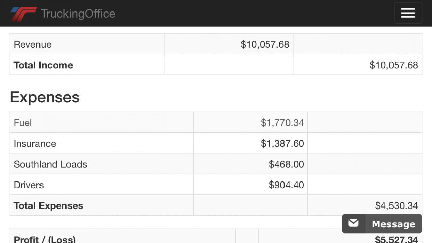Click the Southland Loads amount $468.00
The width and height of the screenshot is (432, 243).
pyautogui.click(x=286, y=164)
